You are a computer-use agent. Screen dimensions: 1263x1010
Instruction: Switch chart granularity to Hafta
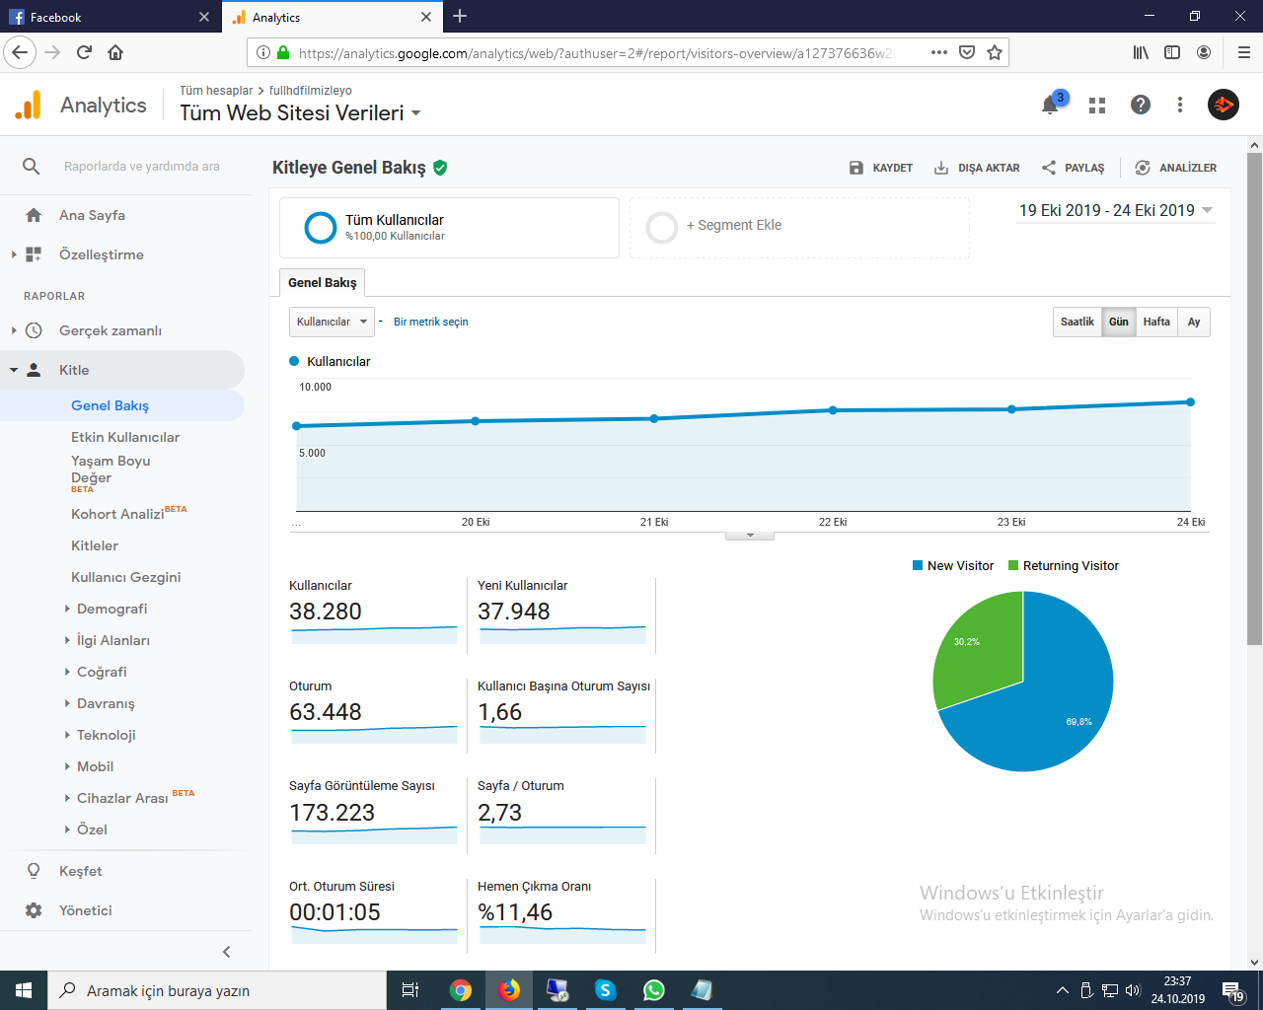(1156, 322)
